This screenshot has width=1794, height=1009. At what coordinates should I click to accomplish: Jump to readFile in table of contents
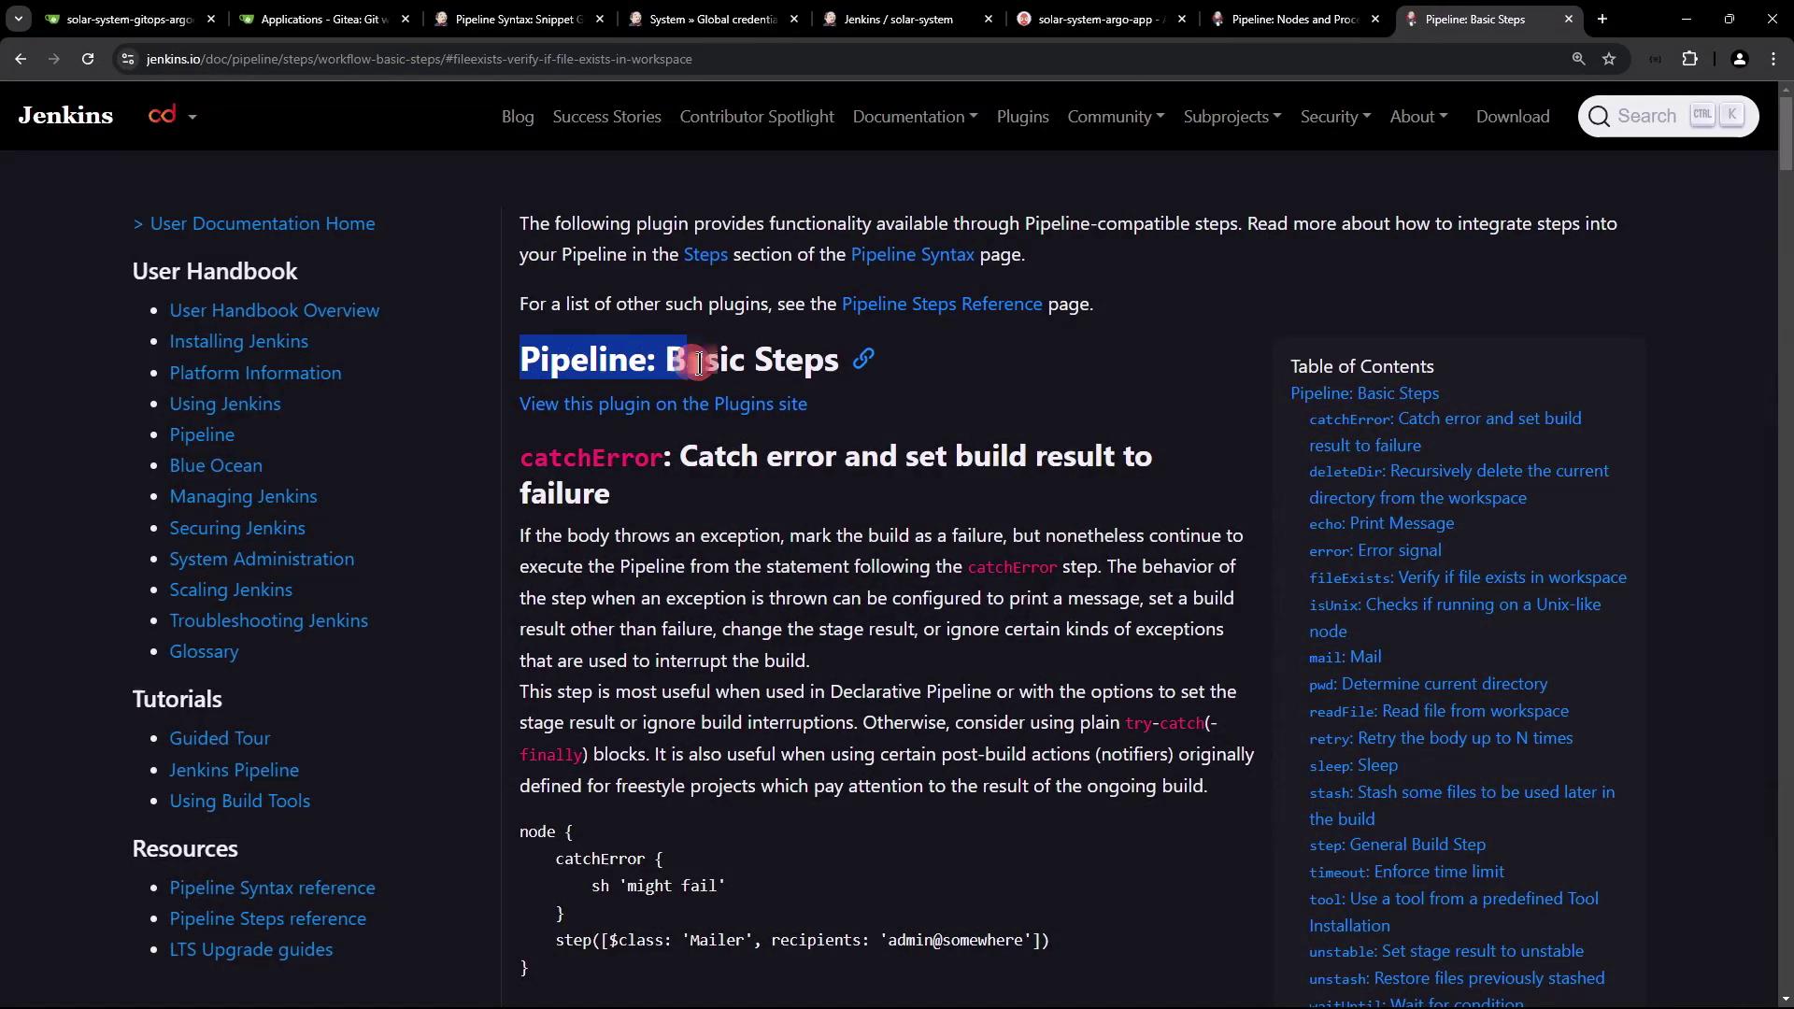[x=1439, y=711]
